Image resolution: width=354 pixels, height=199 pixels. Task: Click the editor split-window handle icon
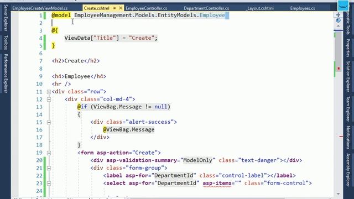[338, 15]
